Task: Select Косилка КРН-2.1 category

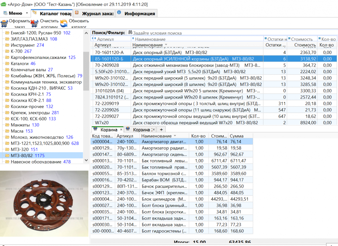Action: tap(31, 94)
